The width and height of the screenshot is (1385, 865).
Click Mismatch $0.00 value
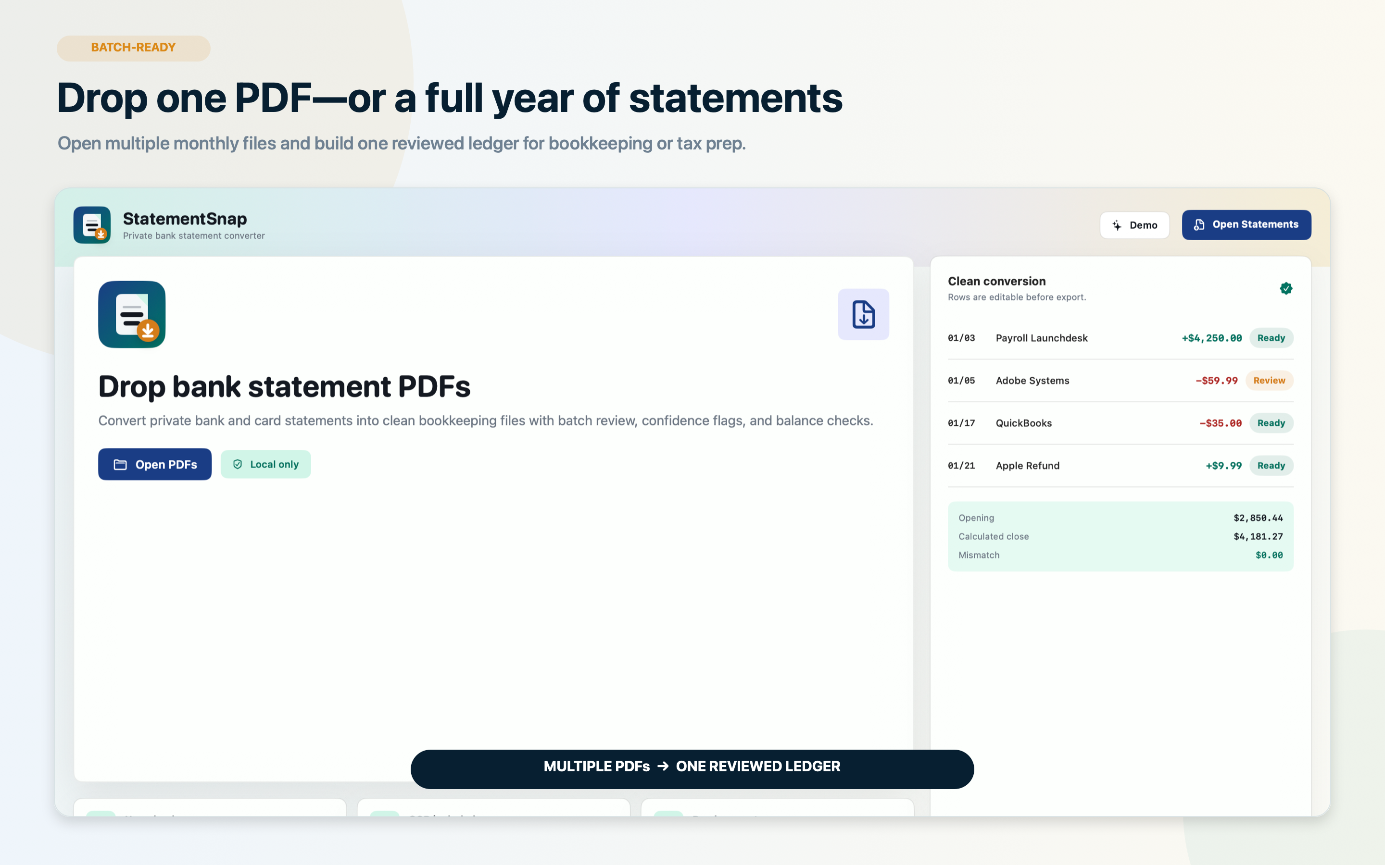coord(1269,555)
